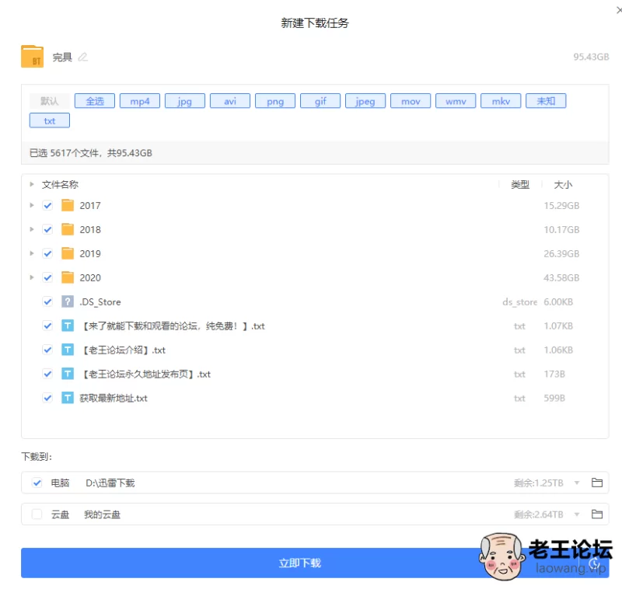Click the .DS_Store file name
This screenshot has height=596, width=622.
(x=100, y=302)
